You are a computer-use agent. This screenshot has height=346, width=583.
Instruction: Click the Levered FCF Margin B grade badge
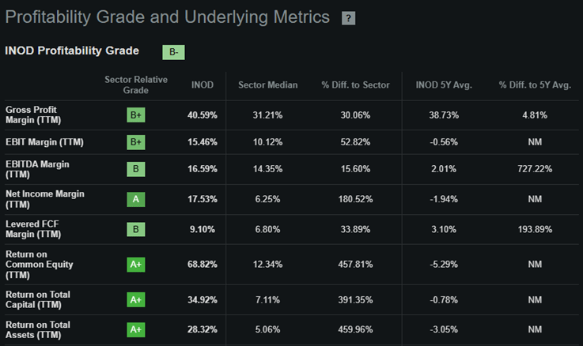[136, 229]
